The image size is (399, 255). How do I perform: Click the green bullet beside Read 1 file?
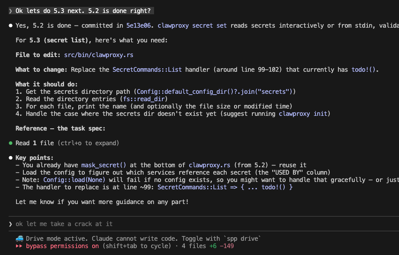coord(10,143)
